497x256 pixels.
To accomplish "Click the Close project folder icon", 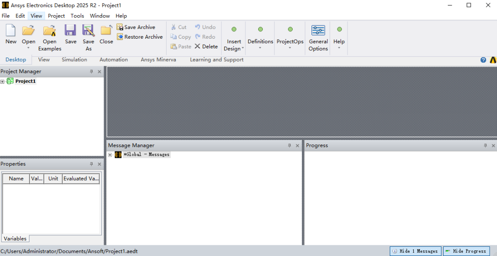I will tap(106, 30).
